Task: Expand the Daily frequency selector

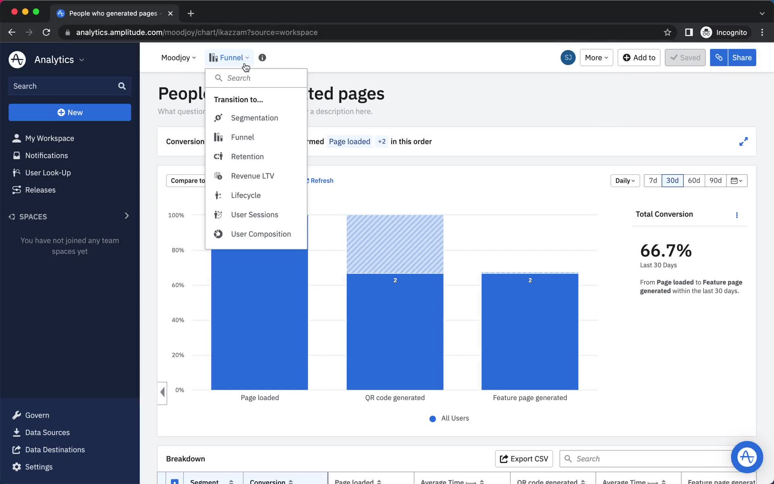Action: [625, 180]
